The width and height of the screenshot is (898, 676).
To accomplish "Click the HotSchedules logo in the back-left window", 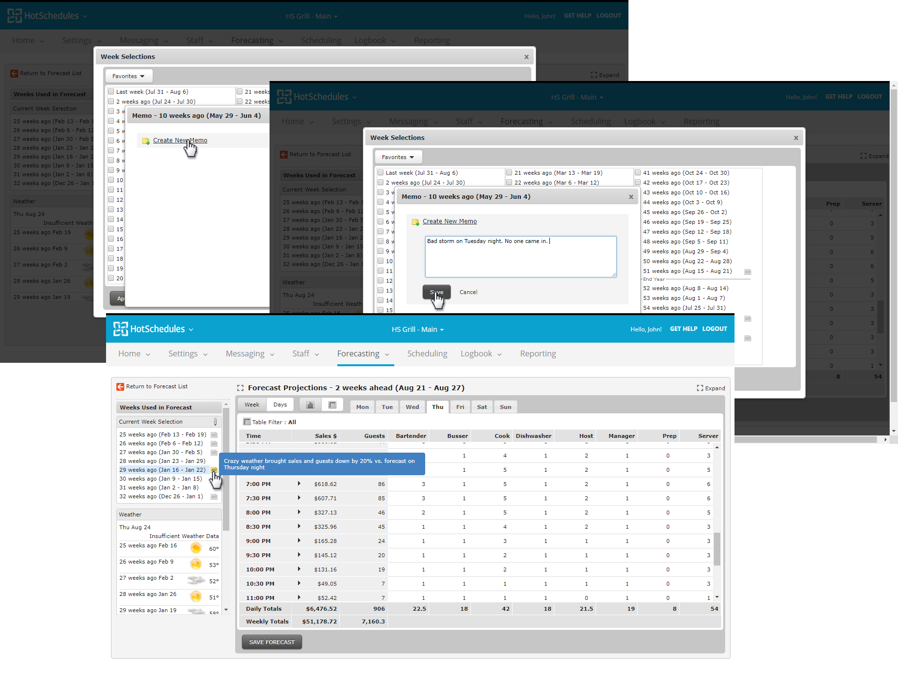I will (43, 16).
